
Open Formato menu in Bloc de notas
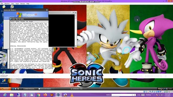click(23, 22)
